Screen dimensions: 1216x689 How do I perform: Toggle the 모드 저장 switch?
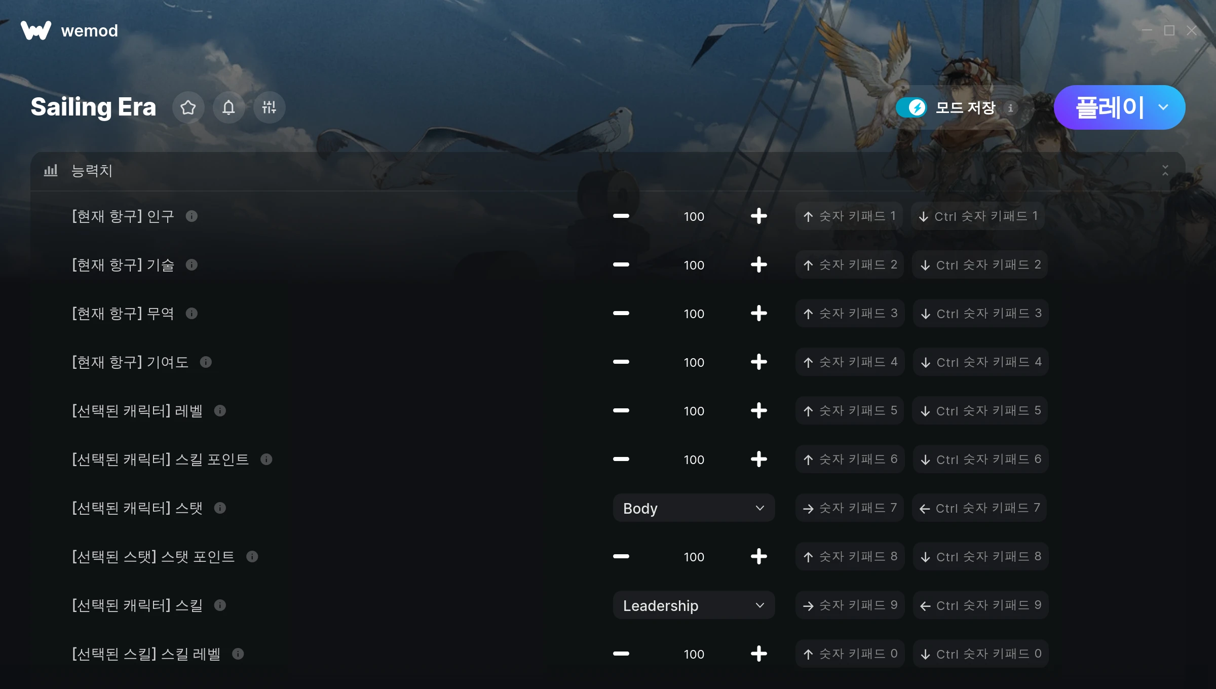coord(911,107)
